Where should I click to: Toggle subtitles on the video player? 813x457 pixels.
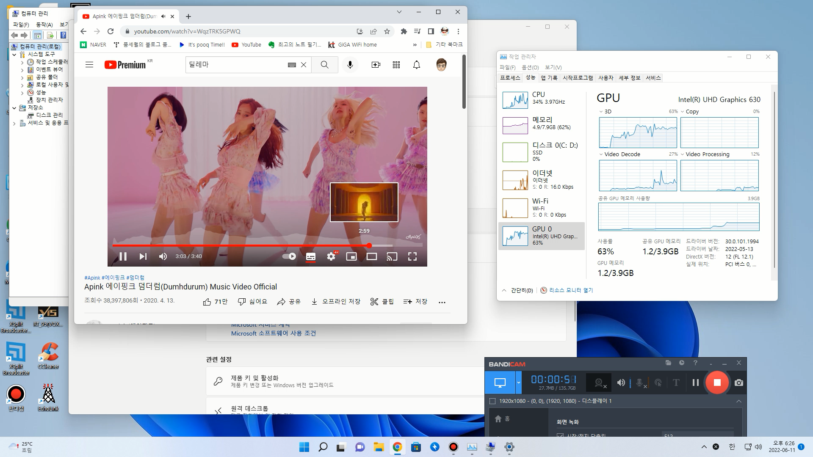[x=311, y=256]
